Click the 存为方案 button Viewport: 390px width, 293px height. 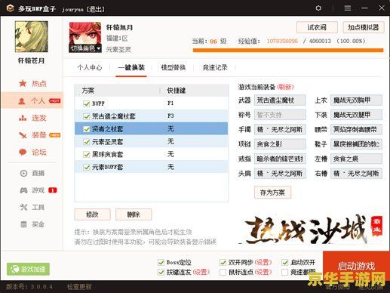[x=272, y=193]
